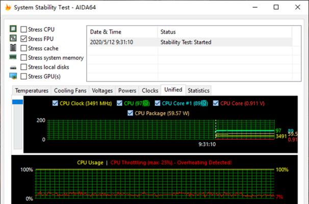Toggle the CPU Clock graph checkbox
Viewport: 309px width, 204px height.
[x=55, y=103]
